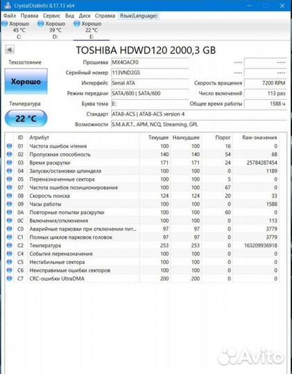The width and height of the screenshot is (292, 374).
Task: Select the Включения/отключения row text
Action: click(59, 221)
